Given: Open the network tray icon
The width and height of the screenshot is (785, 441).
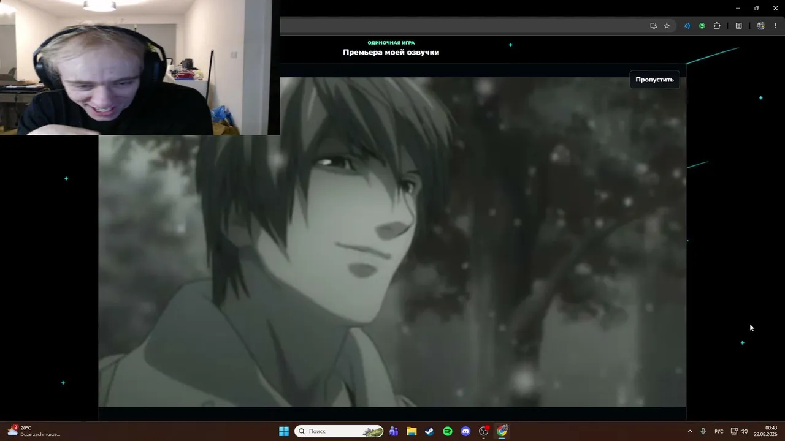Looking at the screenshot, I should pyautogui.click(x=734, y=431).
